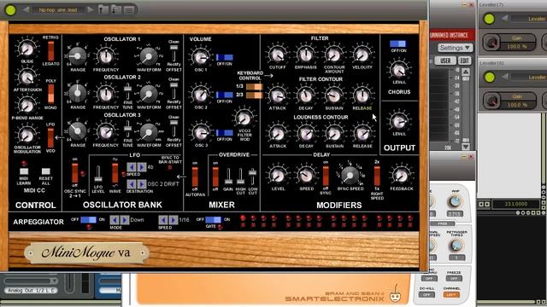Viewport: 547px width, 307px height.
Task: Click the EDIT button in background window
Action: [464, 61]
